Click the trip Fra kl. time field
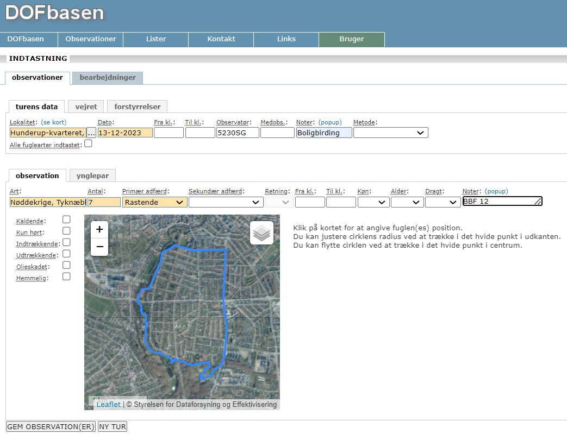This screenshot has height=440, width=567. point(169,133)
